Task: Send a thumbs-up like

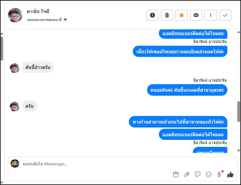Action: pyautogui.click(x=230, y=174)
